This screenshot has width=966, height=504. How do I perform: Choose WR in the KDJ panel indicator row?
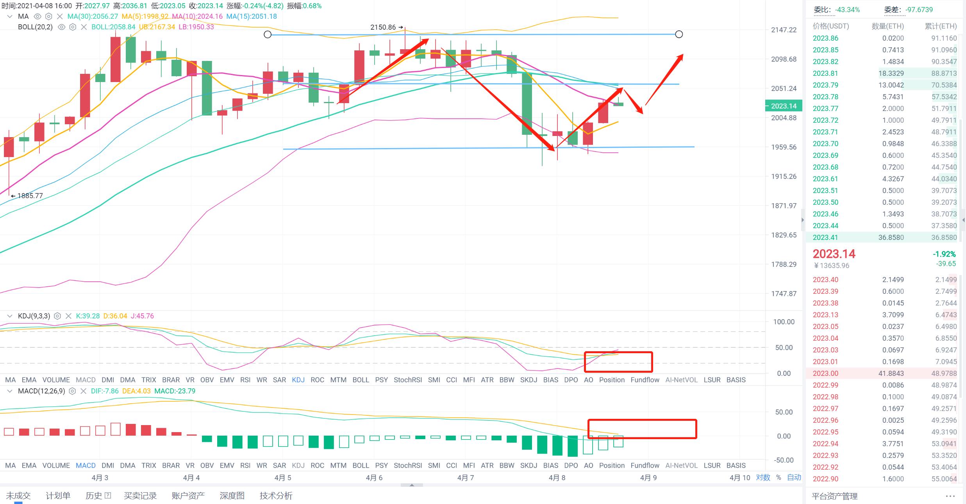pyautogui.click(x=262, y=380)
